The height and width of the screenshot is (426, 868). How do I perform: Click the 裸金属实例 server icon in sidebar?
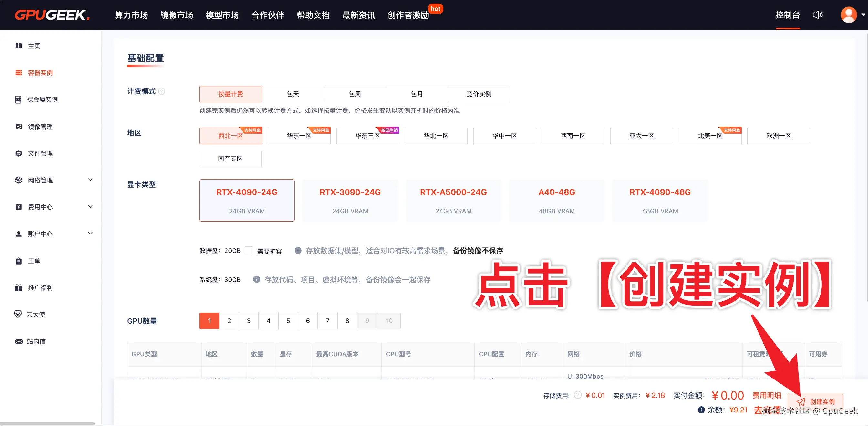[x=18, y=99]
